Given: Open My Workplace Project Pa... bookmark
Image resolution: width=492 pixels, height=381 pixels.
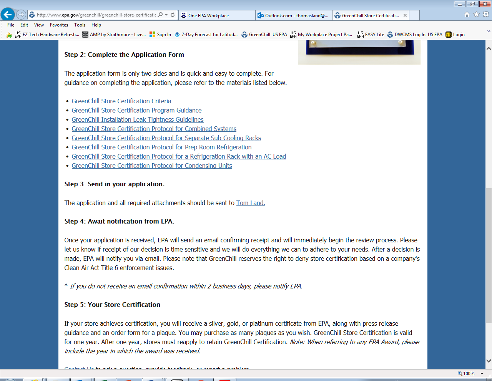Looking at the screenshot, I should pyautogui.click(x=321, y=35).
